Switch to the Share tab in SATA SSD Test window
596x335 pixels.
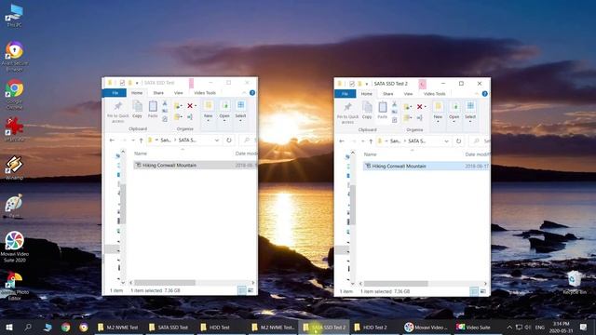pyautogui.click(x=158, y=93)
